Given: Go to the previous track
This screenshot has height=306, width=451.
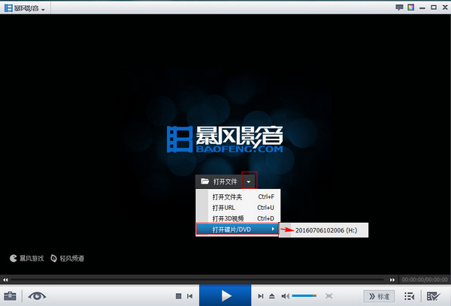Looking at the screenshot, I should (190, 296).
